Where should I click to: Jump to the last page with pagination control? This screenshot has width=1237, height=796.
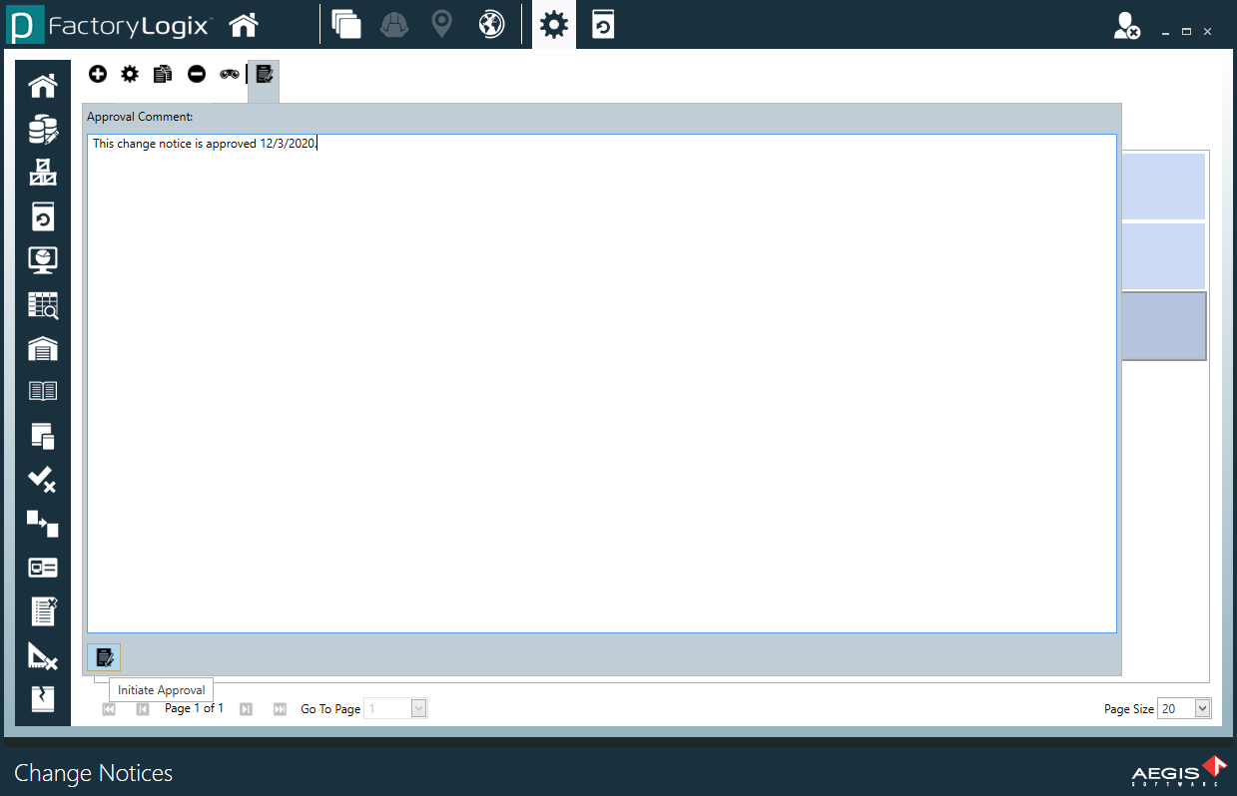click(280, 708)
